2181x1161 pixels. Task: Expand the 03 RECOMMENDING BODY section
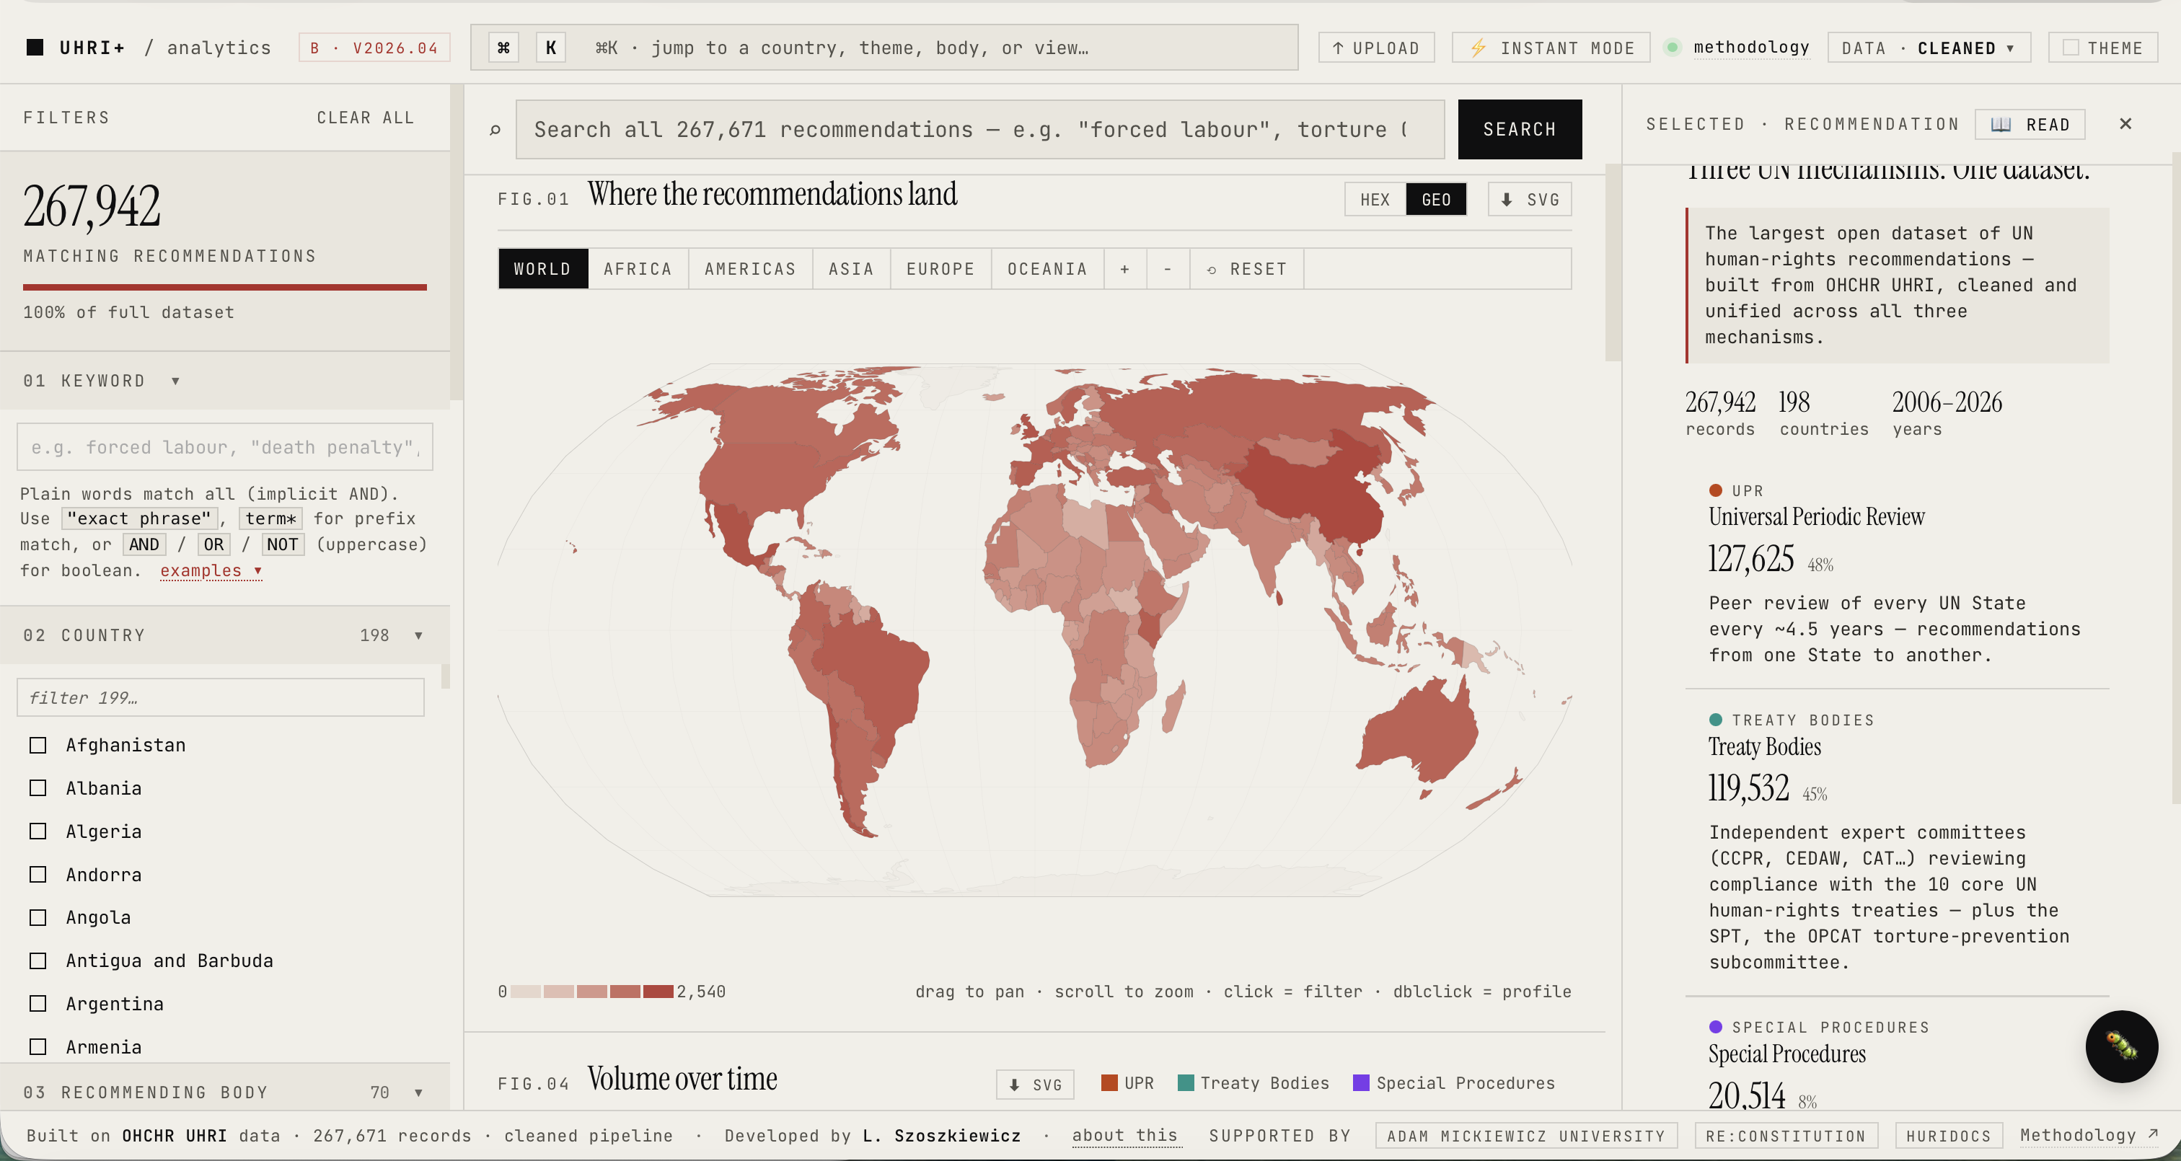224,1092
